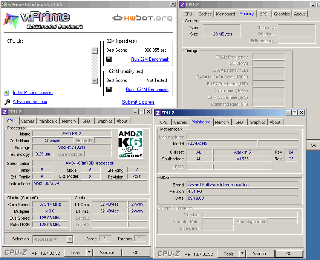Open Install Missing Libraries link

(33, 92)
